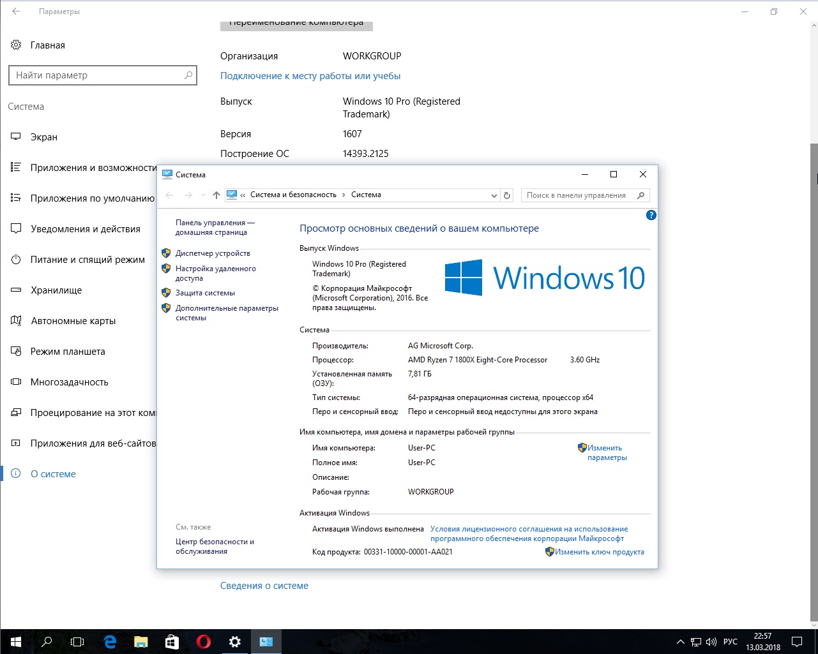
Task: Click the magnifier in control panel search box
Action: point(641,195)
